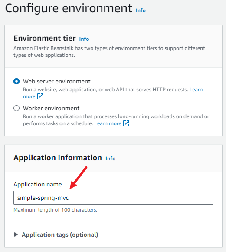Image resolution: width=226 pixels, height=252 pixels.
Task: Open Learn more link for Worker environment
Action: tap(108, 123)
